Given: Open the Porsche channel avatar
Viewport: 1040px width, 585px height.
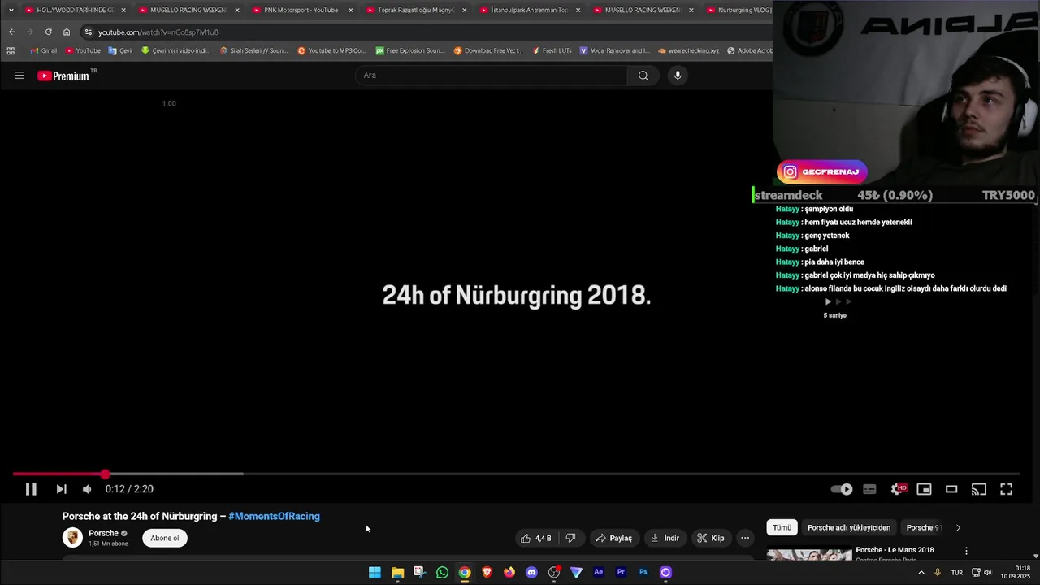Looking at the screenshot, I should point(72,537).
